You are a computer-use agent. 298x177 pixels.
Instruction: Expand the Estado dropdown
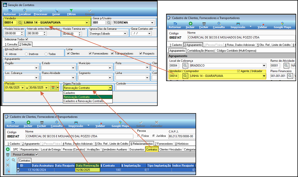pyautogui.click(x=73, y=68)
